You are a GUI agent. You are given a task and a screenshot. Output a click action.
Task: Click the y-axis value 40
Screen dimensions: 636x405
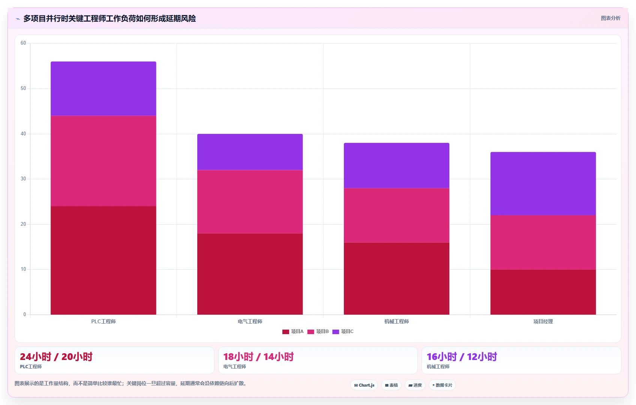pos(23,134)
